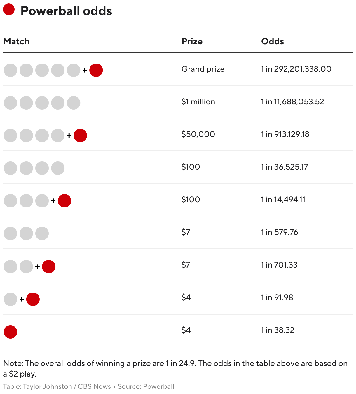This screenshot has height=394, width=356.
Task: Click the Odds column header
Action: click(273, 41)
